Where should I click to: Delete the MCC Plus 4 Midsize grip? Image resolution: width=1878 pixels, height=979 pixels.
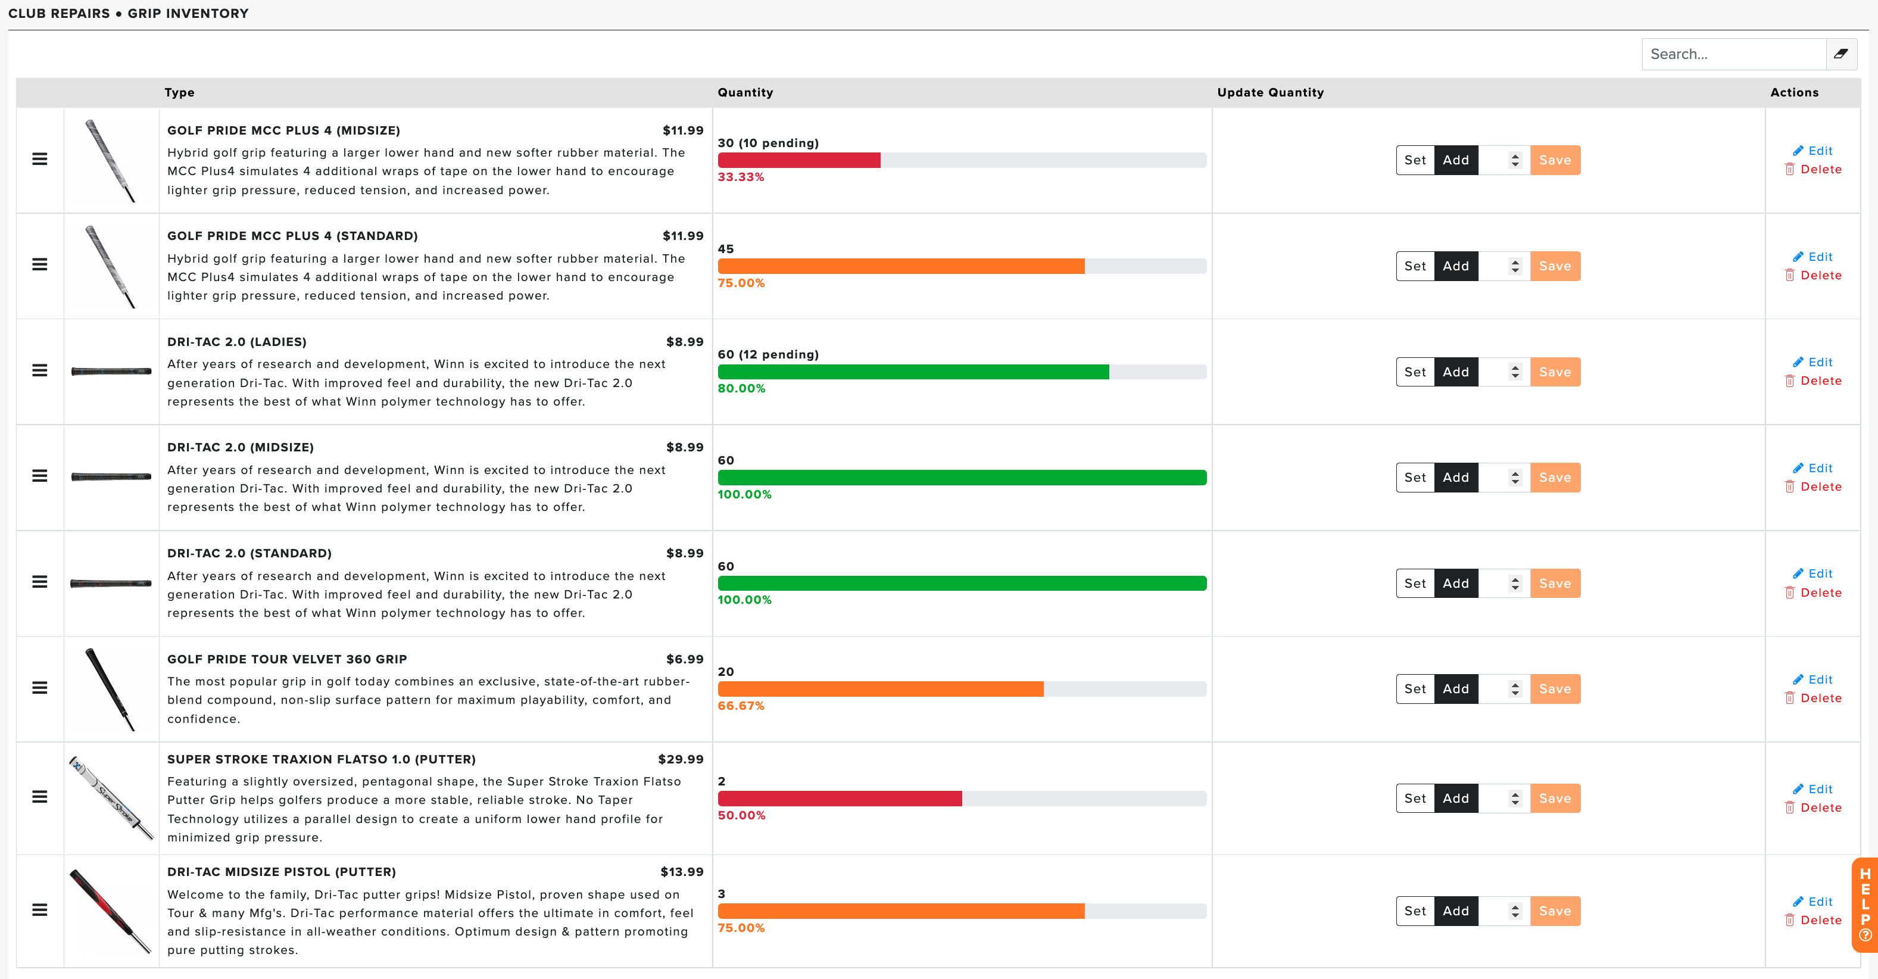click(1813, 169)
